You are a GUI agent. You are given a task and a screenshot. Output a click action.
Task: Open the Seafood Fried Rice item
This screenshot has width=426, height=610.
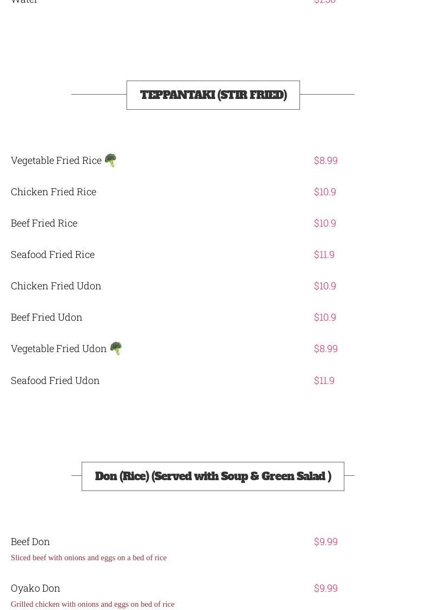tap(52, 254)
